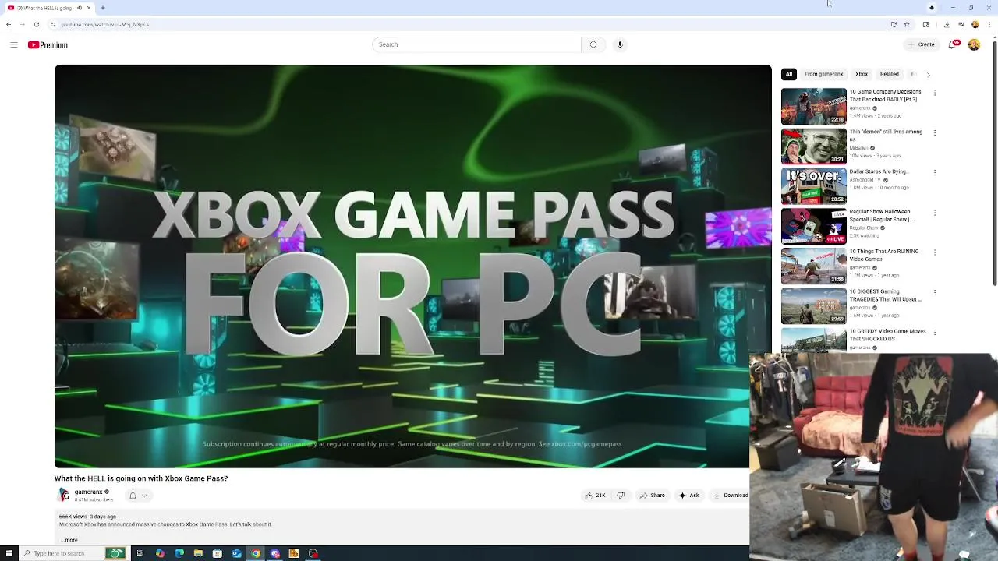This screenshot has width=998, height=561.
Task: Open 'This demon still lives among us' thumbnail
Action: [813, 146]
